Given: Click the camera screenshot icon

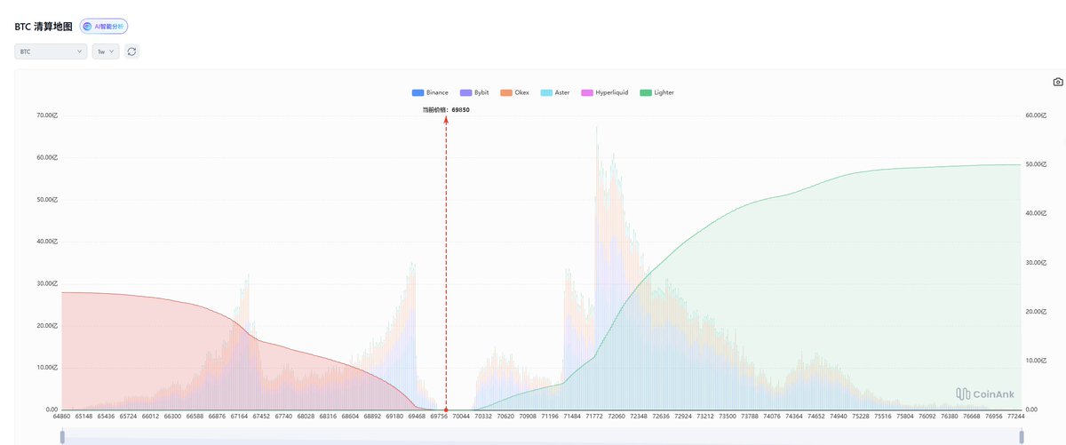Looking at the screenshot, I should pos(1058,82).
